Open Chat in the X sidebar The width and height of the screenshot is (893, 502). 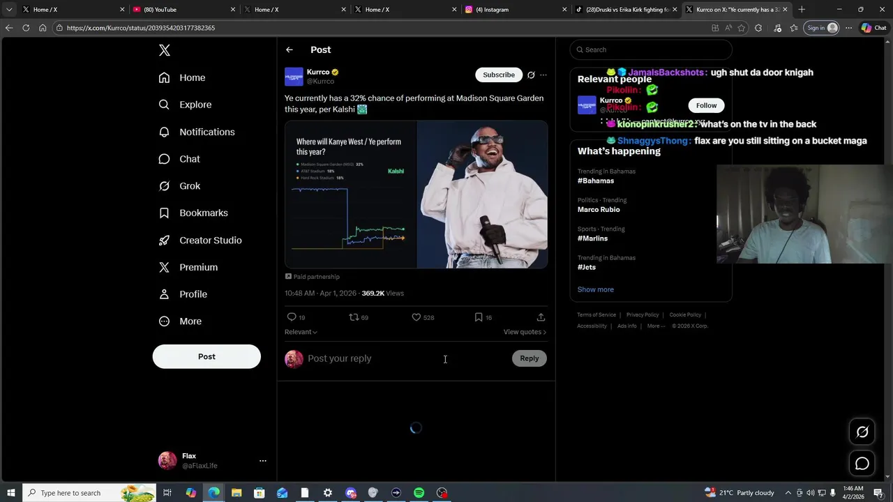coord(179,159)
